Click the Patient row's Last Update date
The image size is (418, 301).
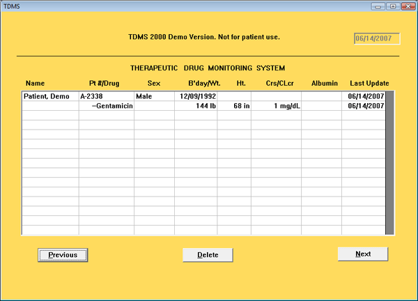[363, 96]
